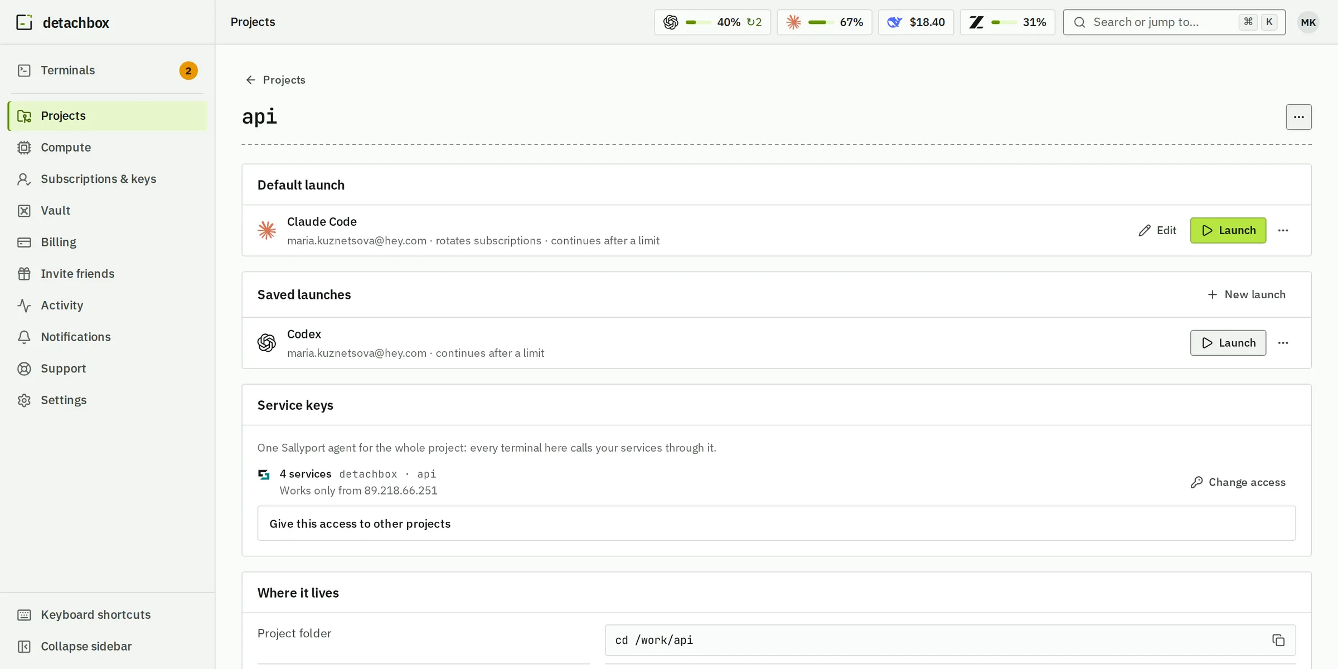Click the Billing card icon
The height and width of the screenshot is (669, 1338).
click(x=24, y=242)
